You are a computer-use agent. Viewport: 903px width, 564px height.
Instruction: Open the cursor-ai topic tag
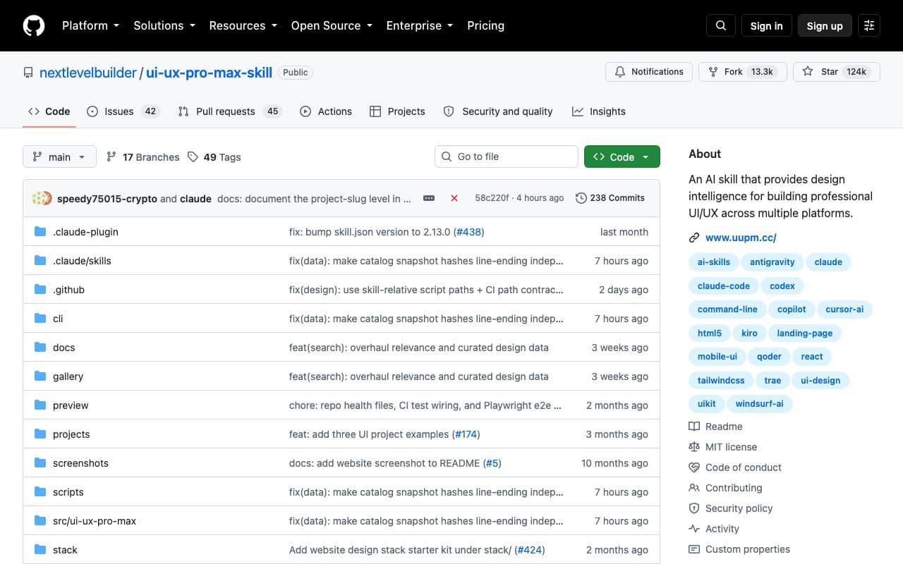coord(844,309)
